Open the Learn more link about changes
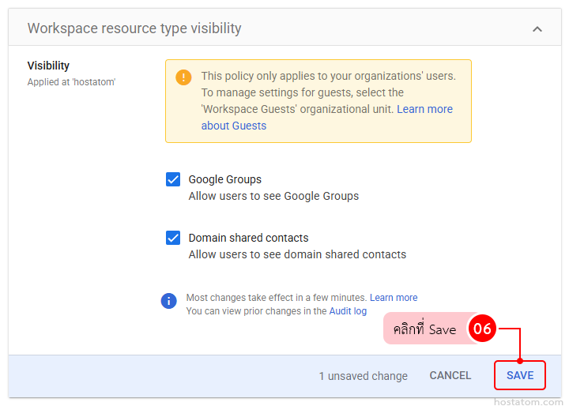 pos(394,298)
